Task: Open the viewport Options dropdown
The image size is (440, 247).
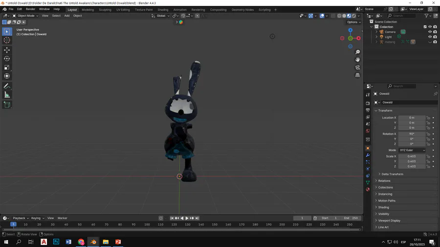Action: pyautogui.click(x=353, y=22)
